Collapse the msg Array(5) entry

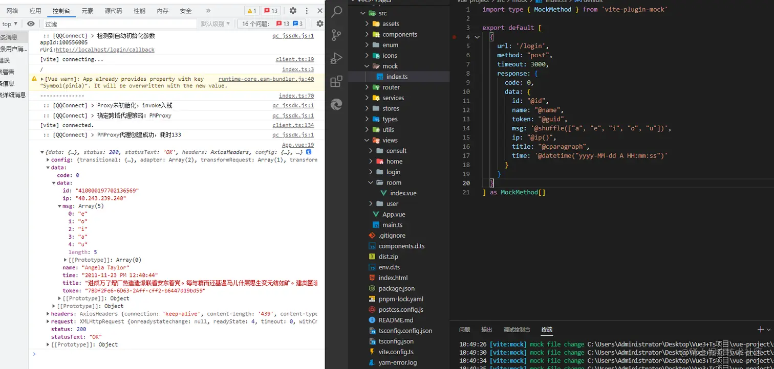point(59,206)
